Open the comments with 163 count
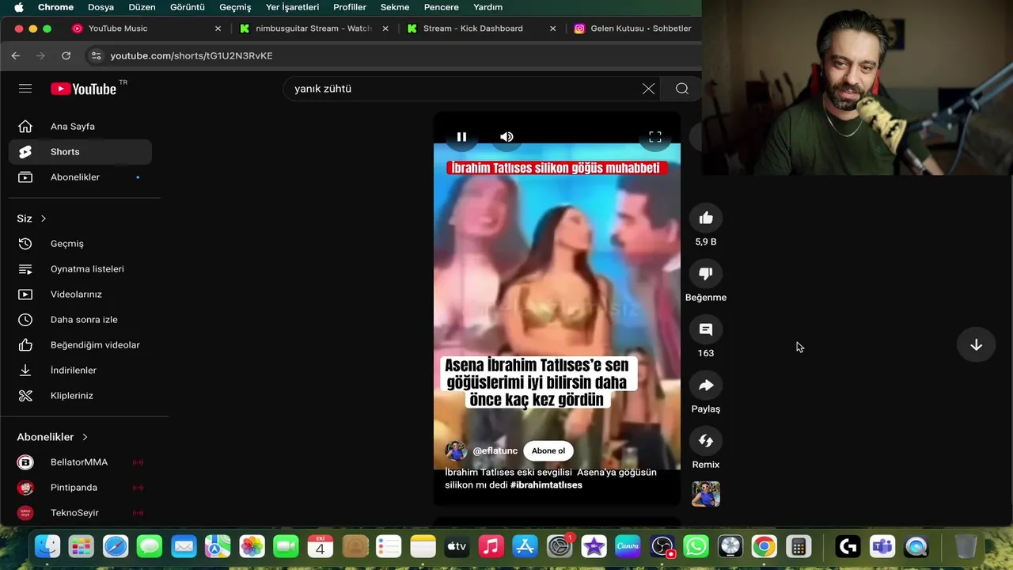The width and height of the screenshot is (1013, 570). (706, 329)
